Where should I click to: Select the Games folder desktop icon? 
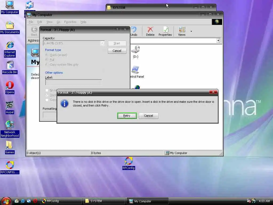[10, 148]
